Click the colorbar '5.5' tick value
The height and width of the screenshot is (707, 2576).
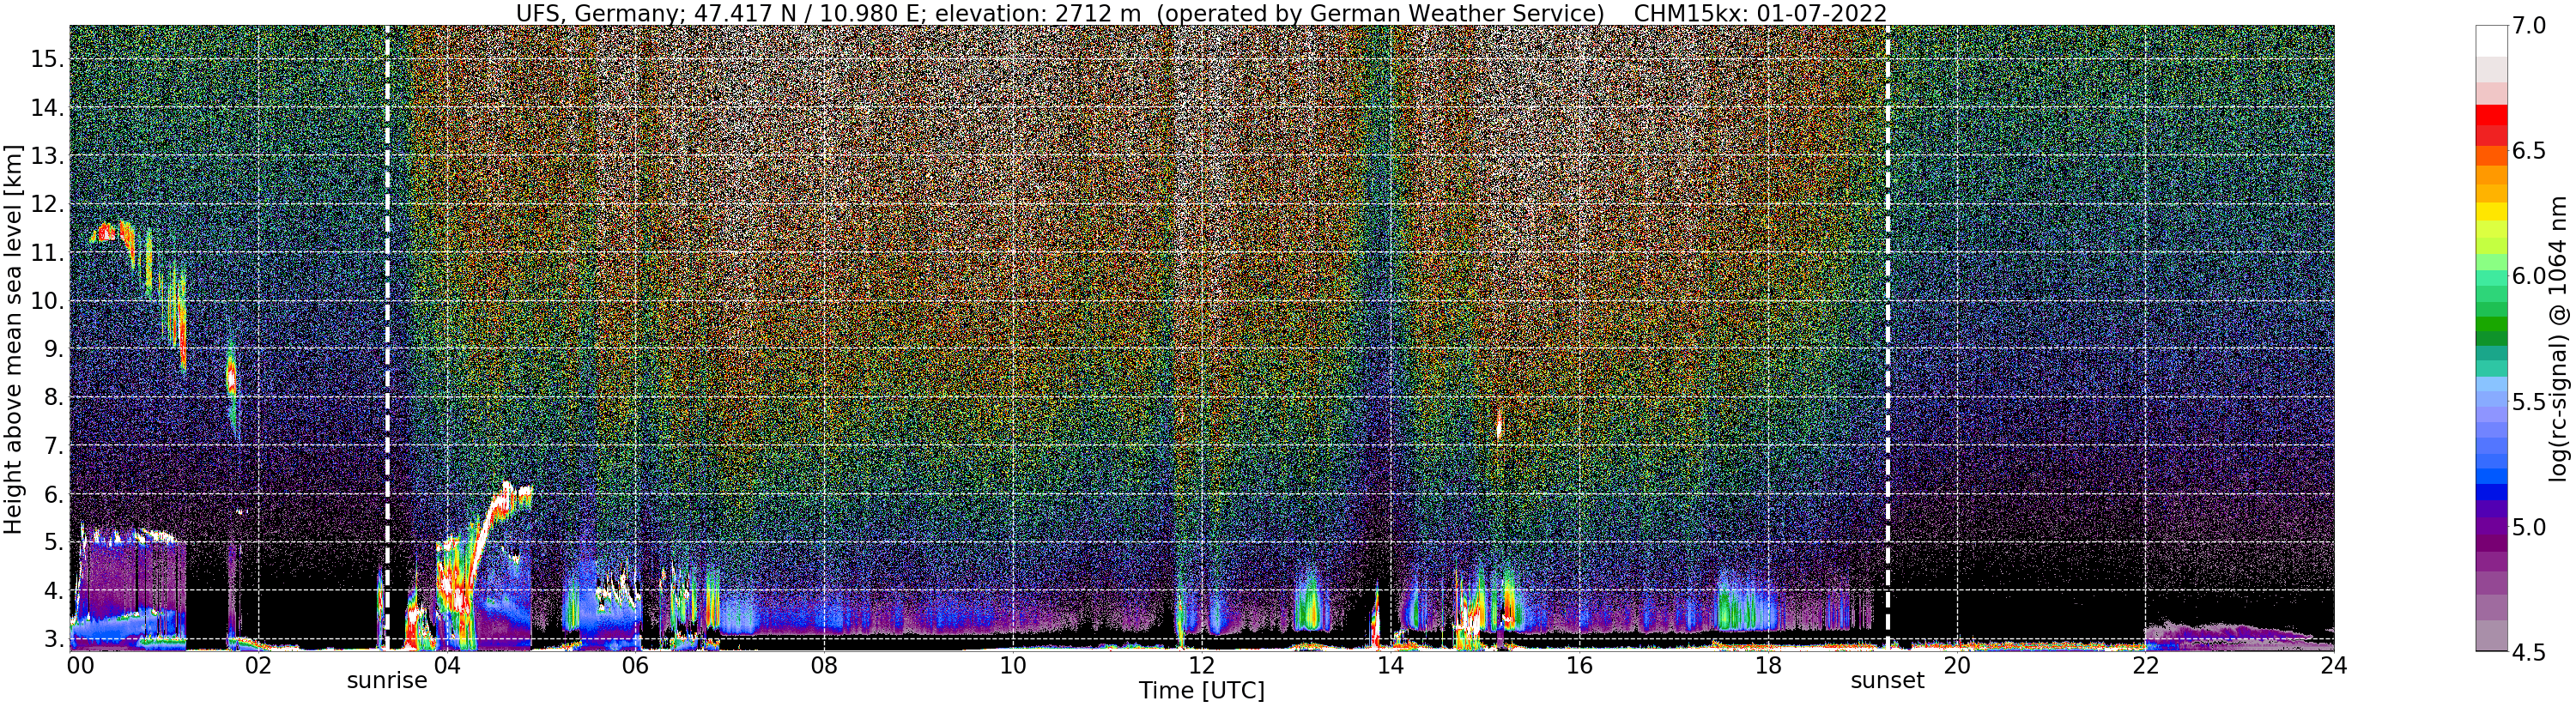(x=2529, y=402)
